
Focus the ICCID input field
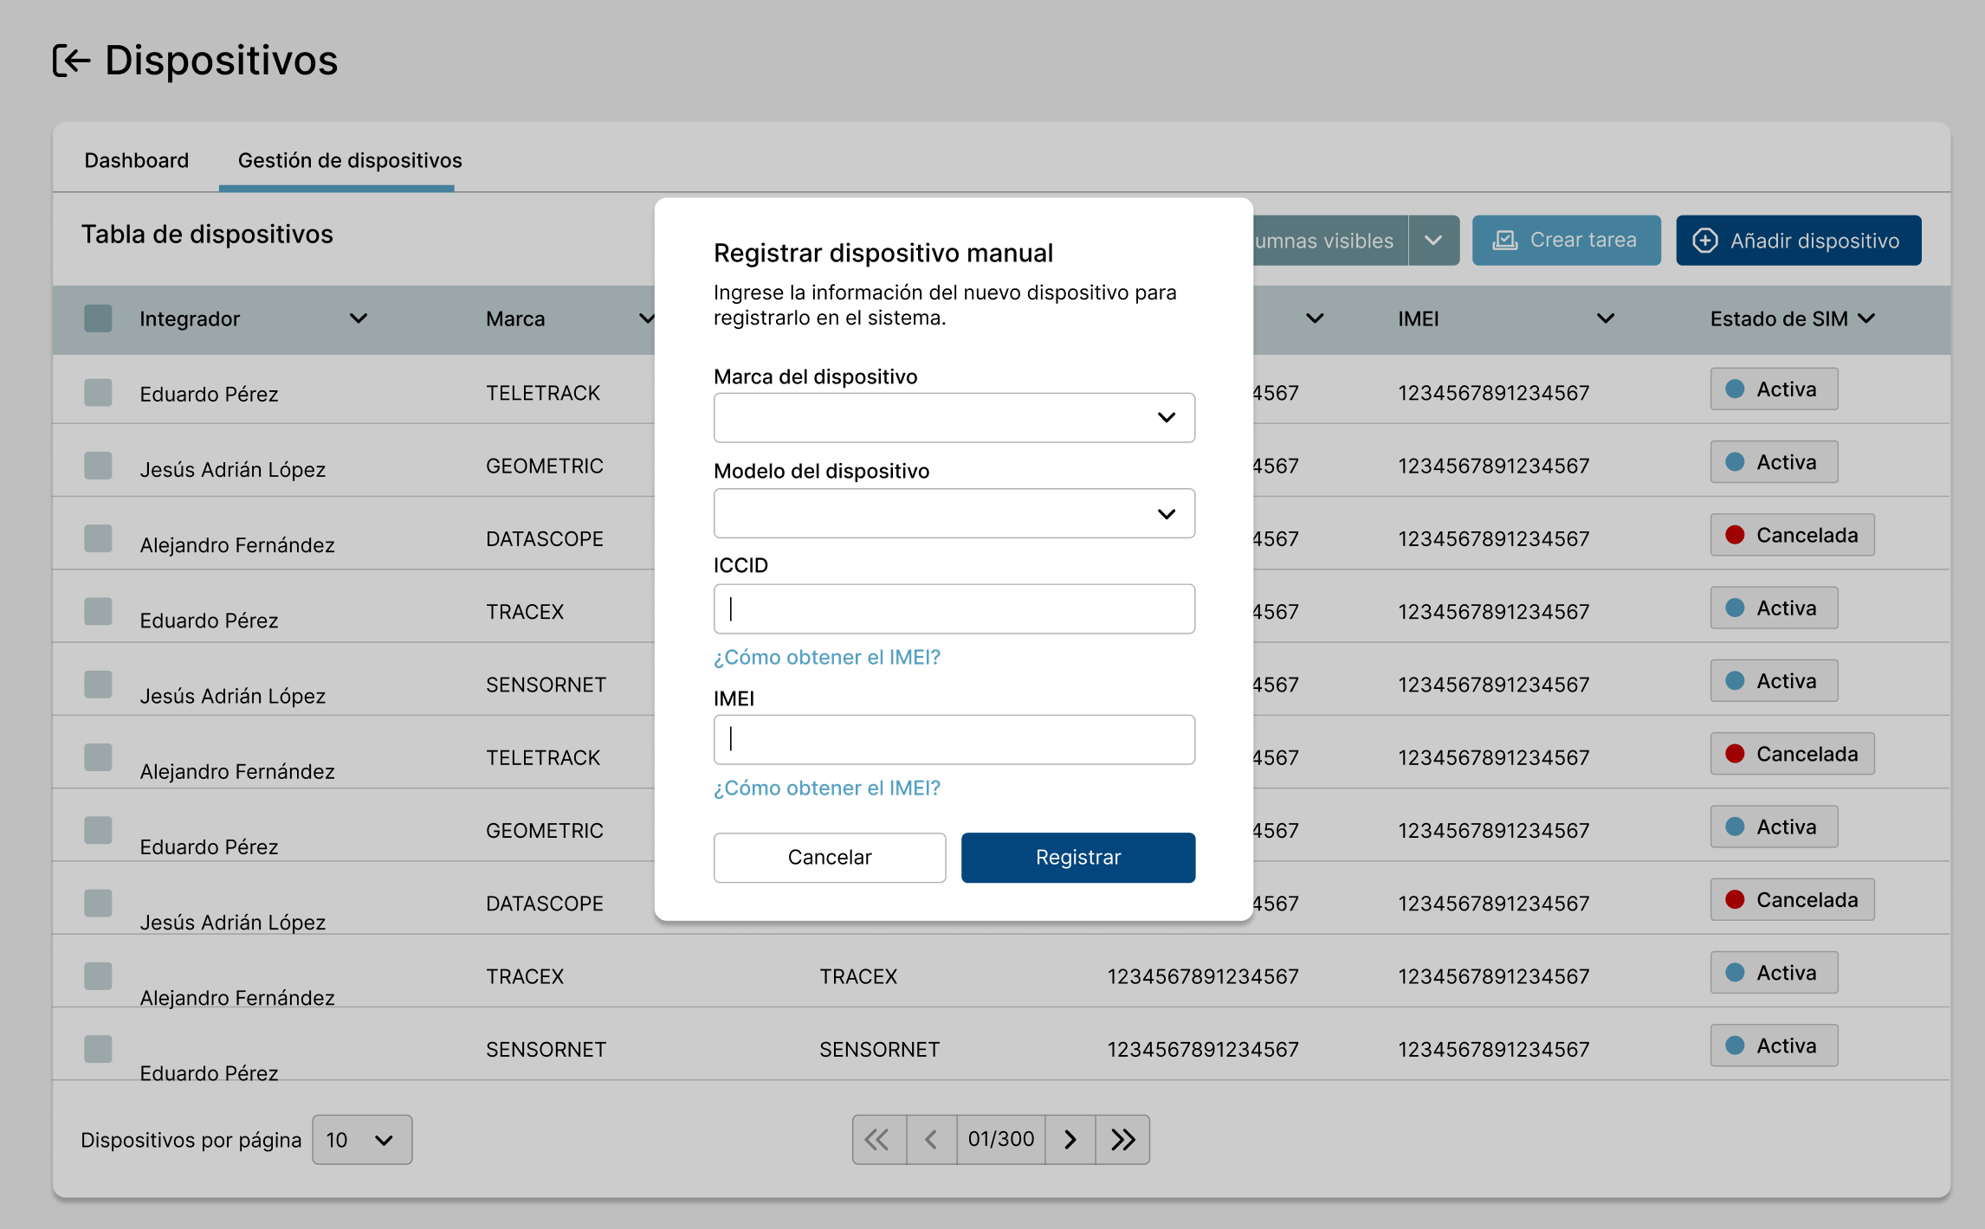click(954, 608)
